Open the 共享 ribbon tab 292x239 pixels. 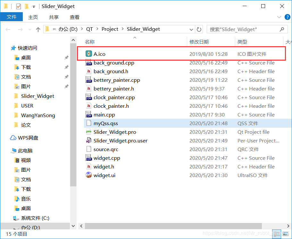pos(54,17)
